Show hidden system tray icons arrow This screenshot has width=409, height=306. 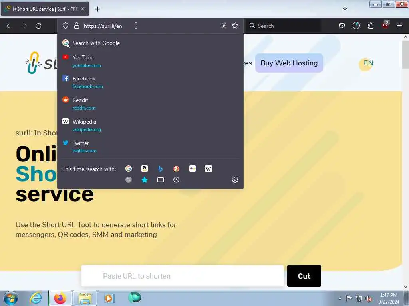coord(340,298)
